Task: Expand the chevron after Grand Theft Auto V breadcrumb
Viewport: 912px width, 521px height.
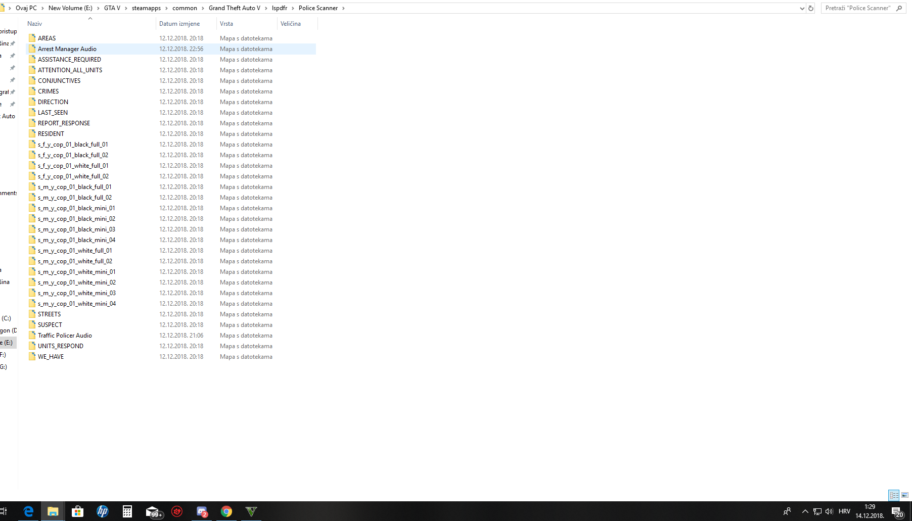Action: click(266, 8)
